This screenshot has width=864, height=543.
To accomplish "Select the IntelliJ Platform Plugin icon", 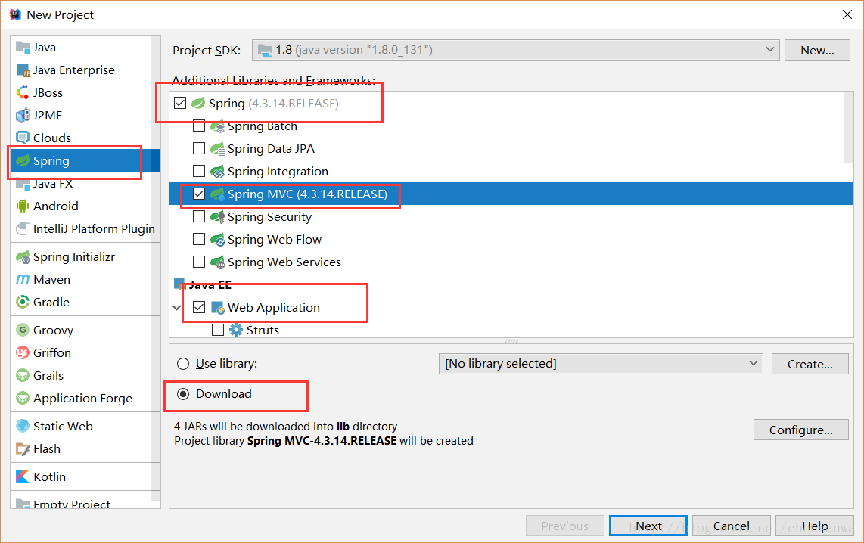I will [23, 228].
